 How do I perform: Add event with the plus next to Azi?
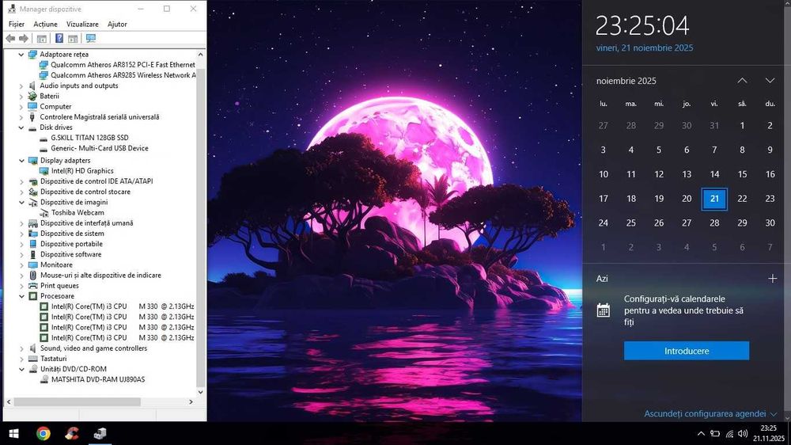click(772, 278)
